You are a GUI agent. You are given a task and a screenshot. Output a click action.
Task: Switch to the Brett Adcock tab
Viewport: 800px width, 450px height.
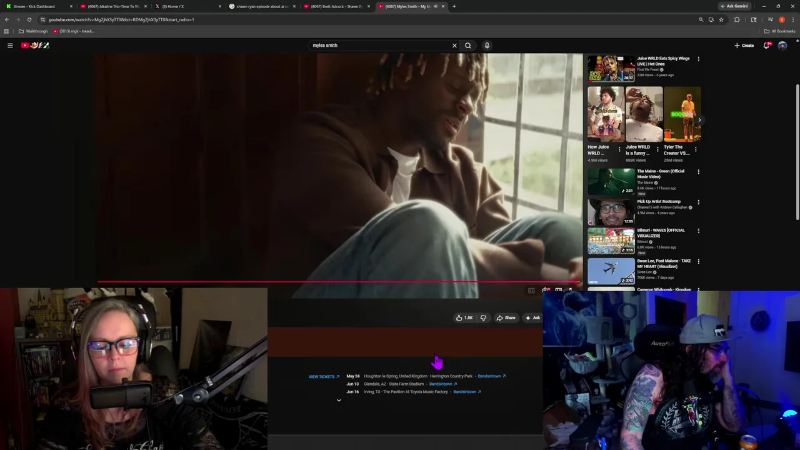[337, 6]
